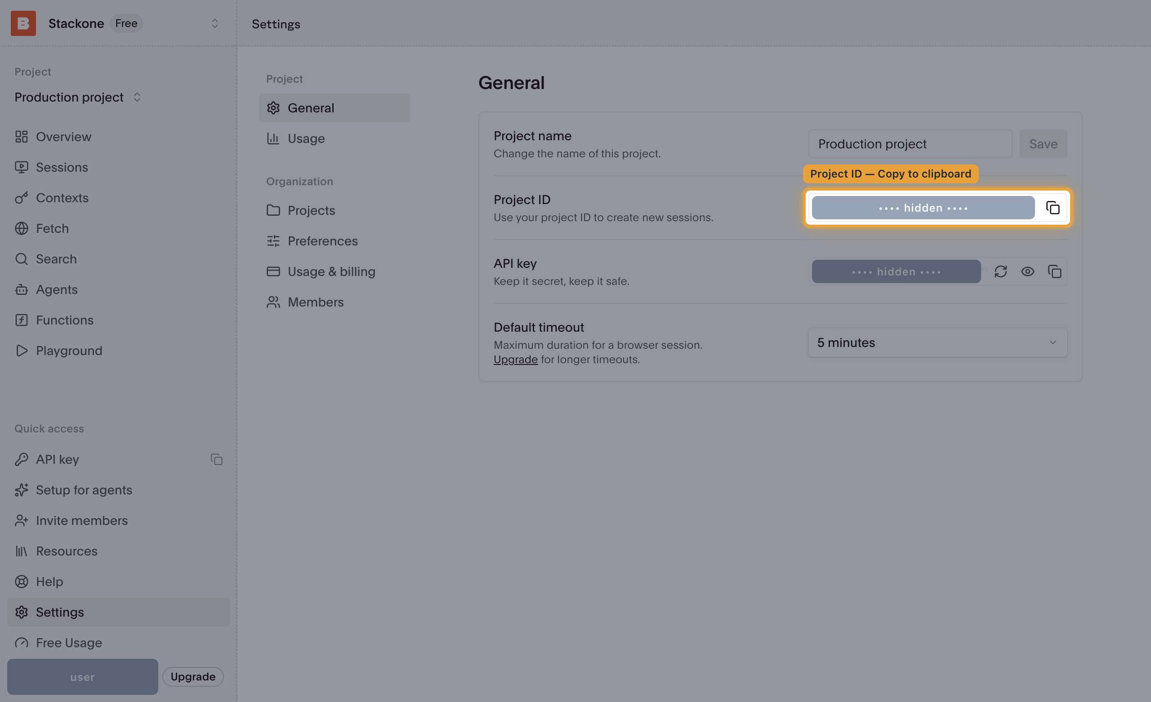Click the Free Usage label
The width and height of the screenshot is (1151, 702).
[69, 643]
